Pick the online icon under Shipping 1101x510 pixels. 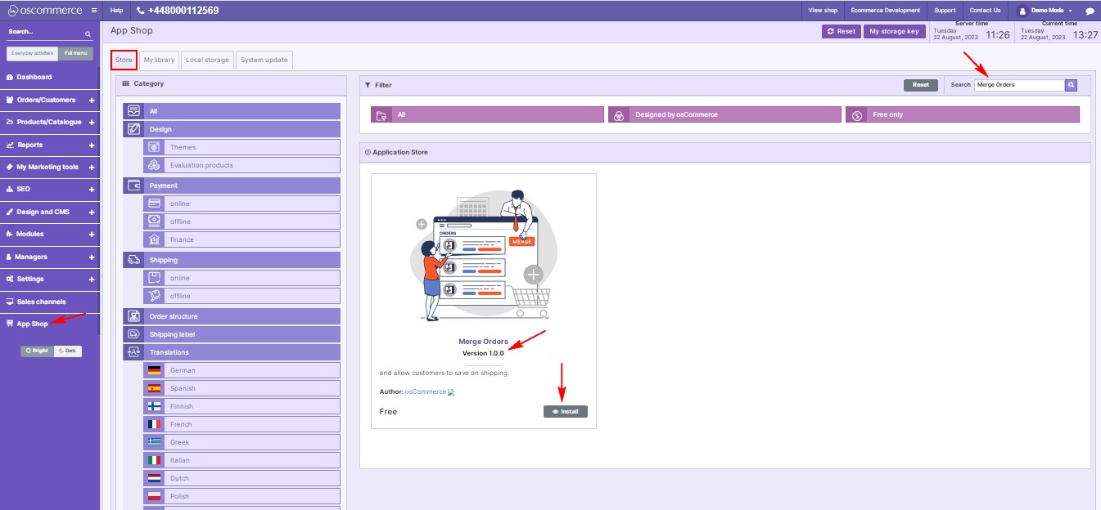click(x=154, y=278)
